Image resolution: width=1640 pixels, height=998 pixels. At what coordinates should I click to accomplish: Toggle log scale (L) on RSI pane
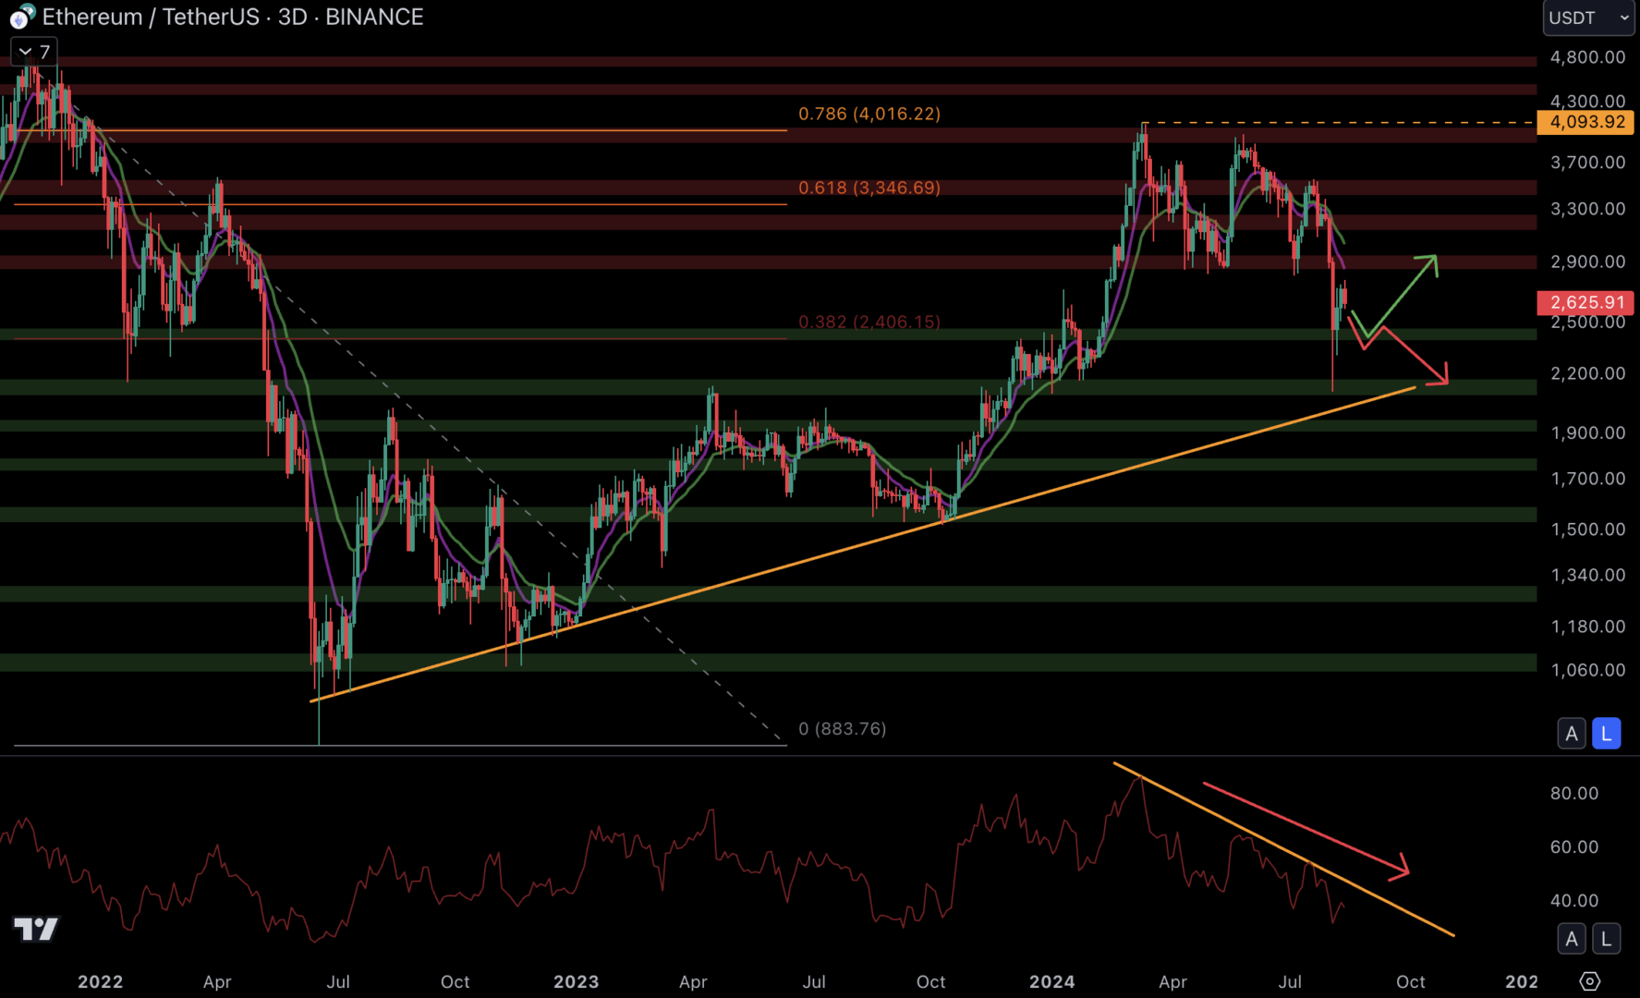point(1607,939)
